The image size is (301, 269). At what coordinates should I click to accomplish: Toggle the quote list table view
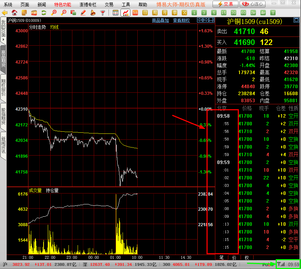pos(116,13)
